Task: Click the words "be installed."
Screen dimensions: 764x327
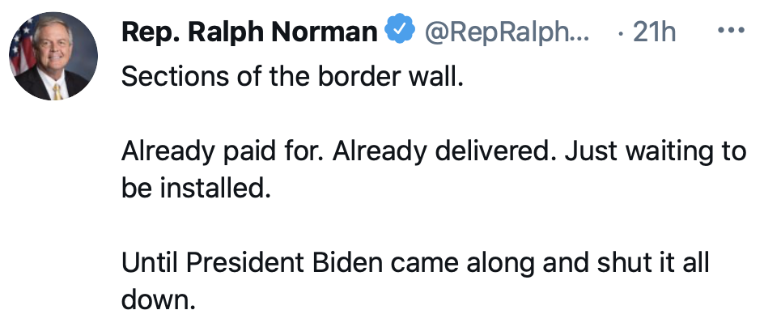Action: (193, 189)
